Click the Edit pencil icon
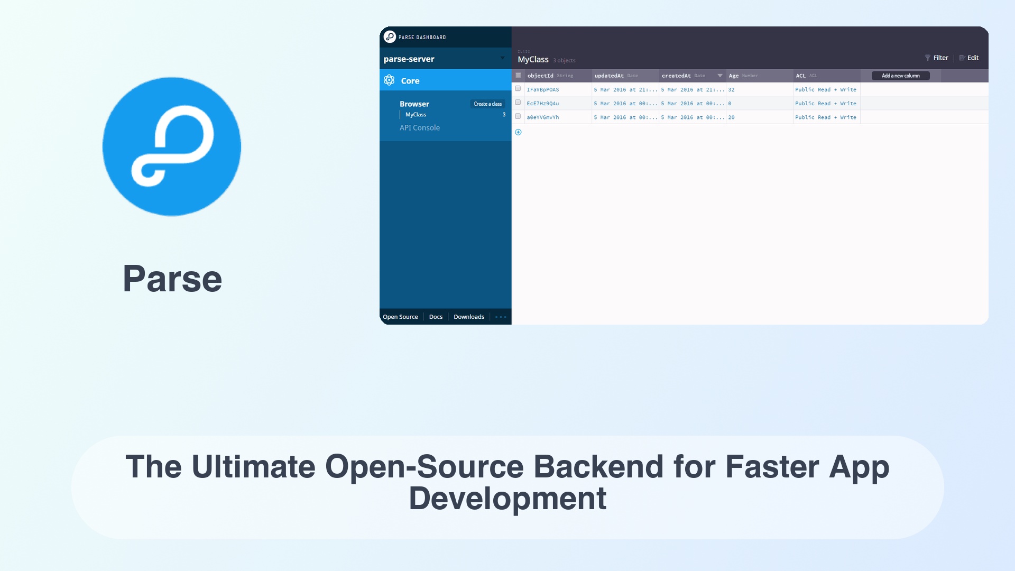 point(962,58)
